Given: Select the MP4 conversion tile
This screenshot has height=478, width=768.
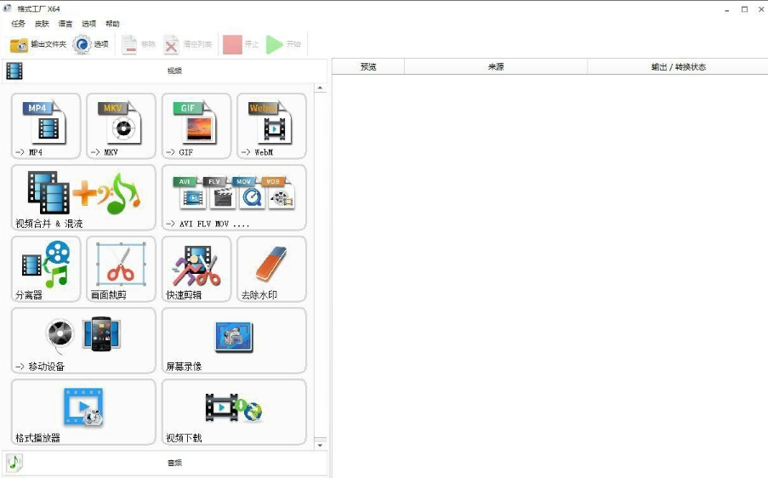Looking at the screenshot, I should (x=46, y=126).
